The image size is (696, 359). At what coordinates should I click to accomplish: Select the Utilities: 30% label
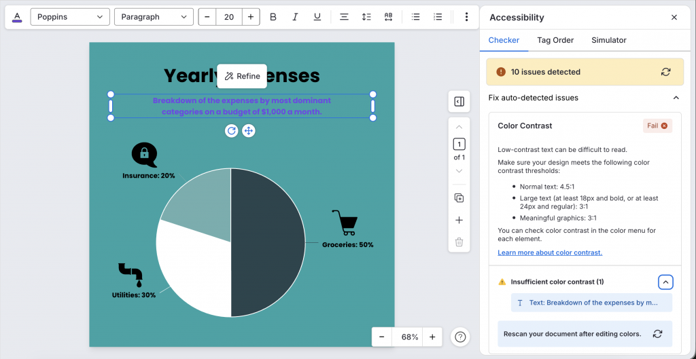point(134,295)
